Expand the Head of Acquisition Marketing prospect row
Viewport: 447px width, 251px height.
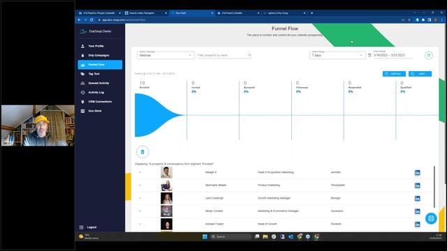point(140,172)
